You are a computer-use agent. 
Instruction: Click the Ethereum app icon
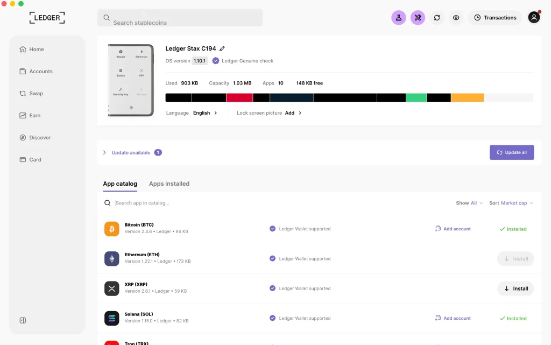tap(112, 259)
